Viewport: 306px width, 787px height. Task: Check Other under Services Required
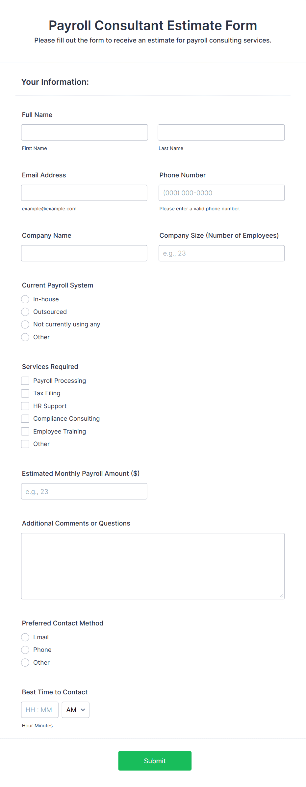(25, 444)
